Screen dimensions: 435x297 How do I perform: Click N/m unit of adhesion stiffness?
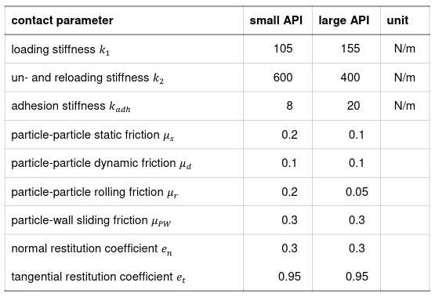404,106
